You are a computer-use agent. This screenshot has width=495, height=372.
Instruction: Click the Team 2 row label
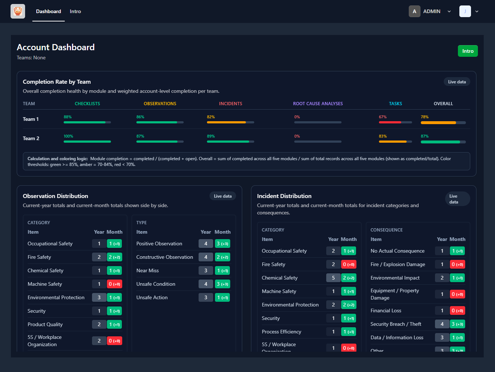31,138
